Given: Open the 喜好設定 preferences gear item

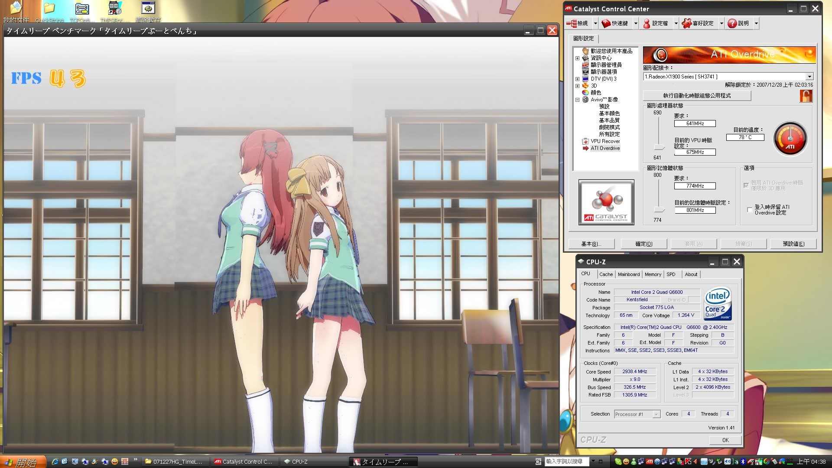Looking at the screenshot, I should (x=698, y=23).
